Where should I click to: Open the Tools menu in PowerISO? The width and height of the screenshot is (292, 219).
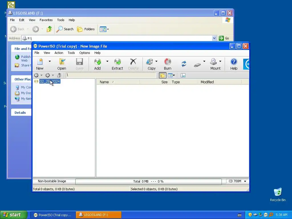coord(71,53)
